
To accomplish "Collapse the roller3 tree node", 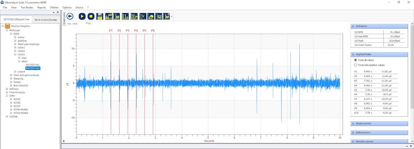I will pos(15,54).
